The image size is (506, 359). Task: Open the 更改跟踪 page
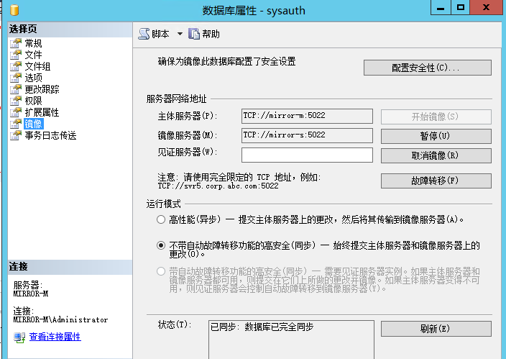(x=42, y=89)
